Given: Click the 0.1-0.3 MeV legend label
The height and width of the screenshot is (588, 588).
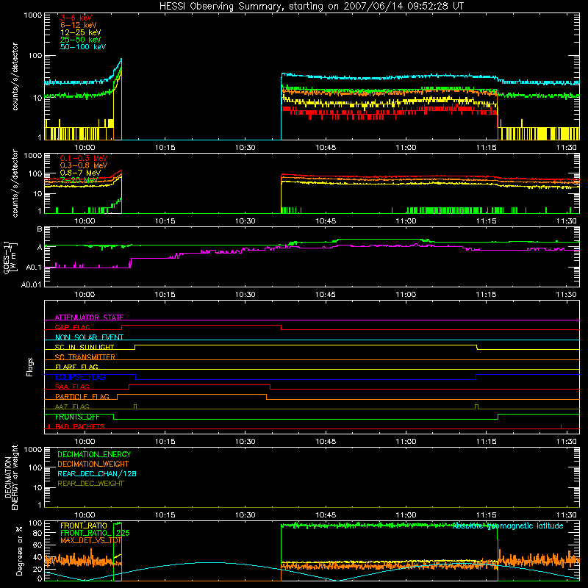Looking at the screenshot, I should point(84,158).
